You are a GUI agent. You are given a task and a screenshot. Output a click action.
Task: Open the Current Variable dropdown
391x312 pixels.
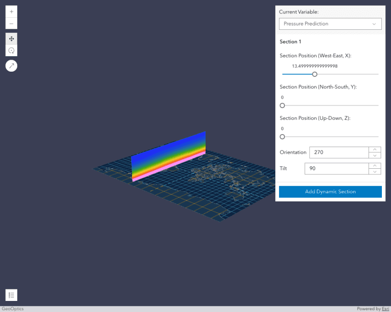330,24
